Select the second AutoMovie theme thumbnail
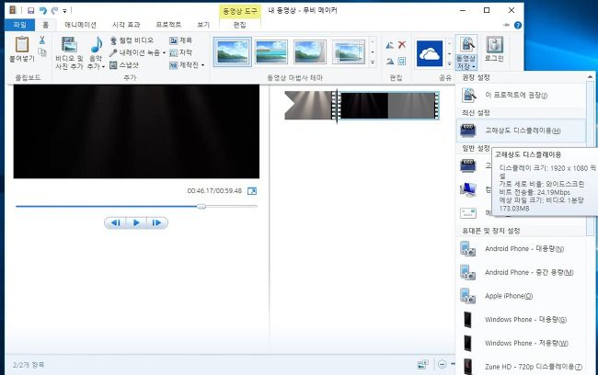598x375 pixels. coord(271,51)
